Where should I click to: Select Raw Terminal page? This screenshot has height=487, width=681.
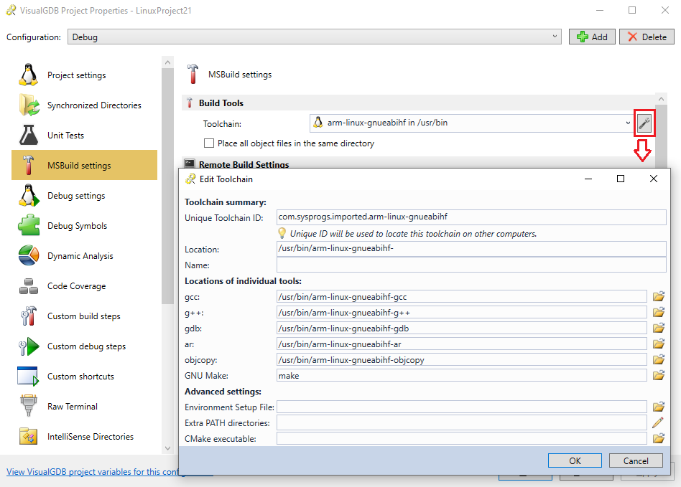84,406
